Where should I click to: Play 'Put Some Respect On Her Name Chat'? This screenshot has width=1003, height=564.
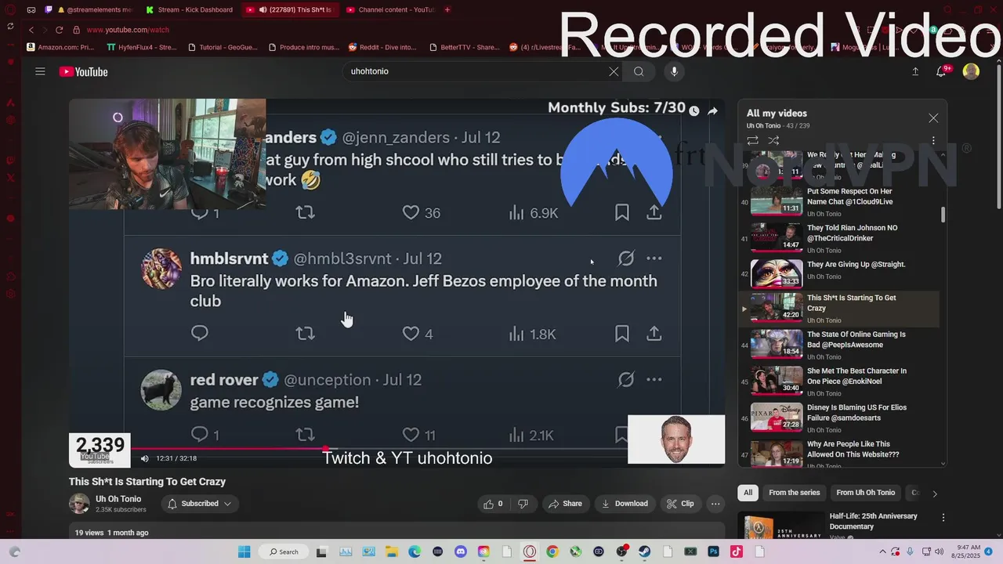tap(838, 202)
